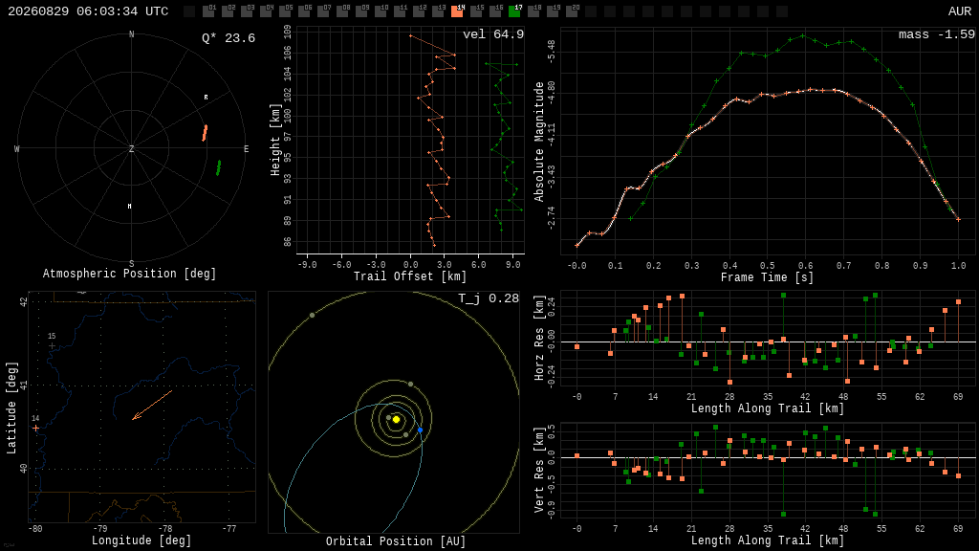Click the yellow Sun in orbital plot

[x=396, y=419]
